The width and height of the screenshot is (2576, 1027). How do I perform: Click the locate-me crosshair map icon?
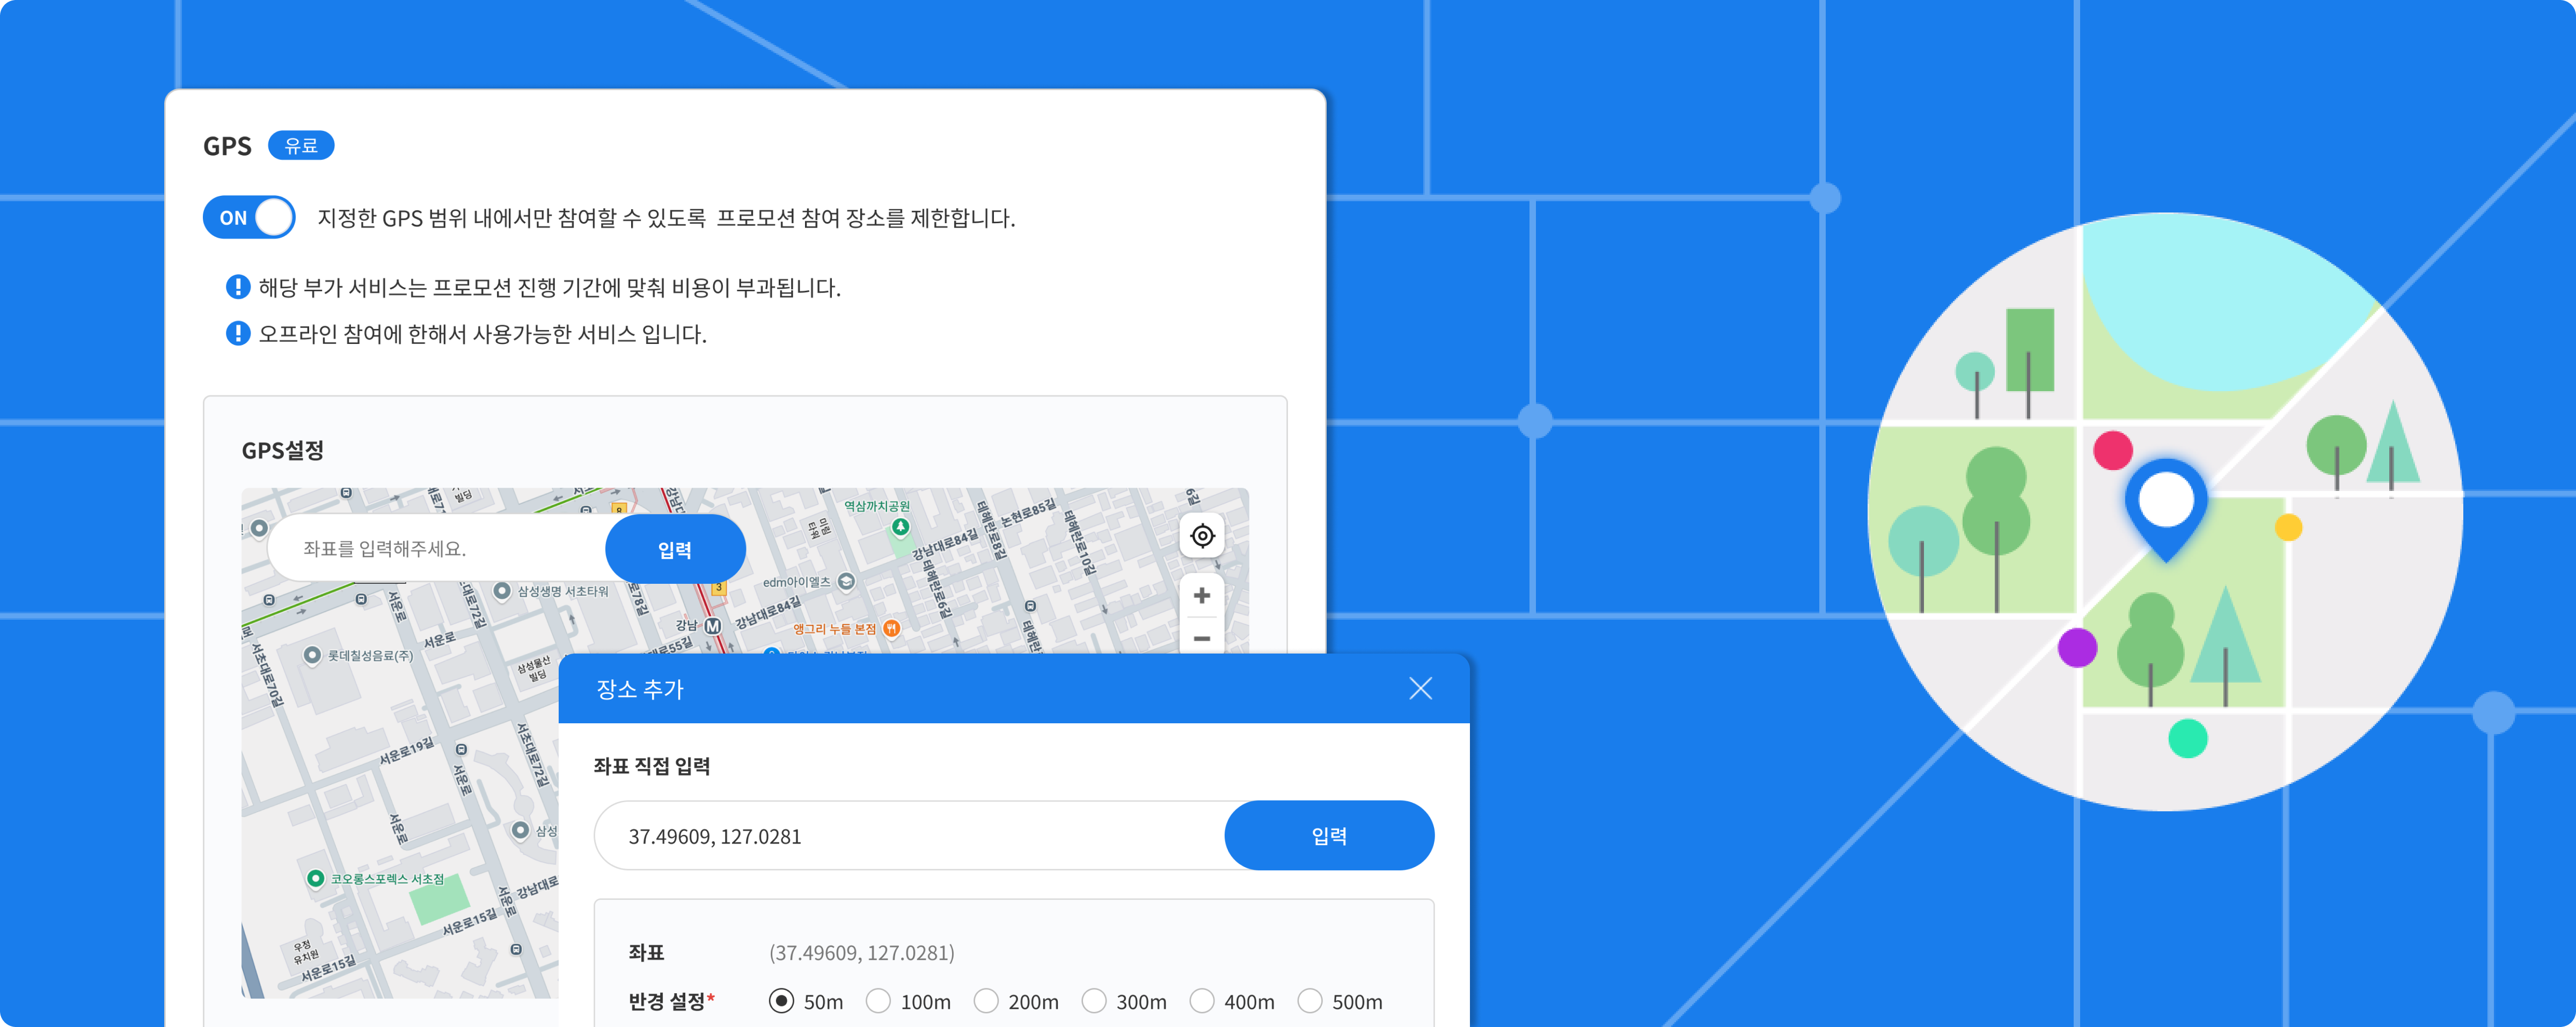[1202, 536]
